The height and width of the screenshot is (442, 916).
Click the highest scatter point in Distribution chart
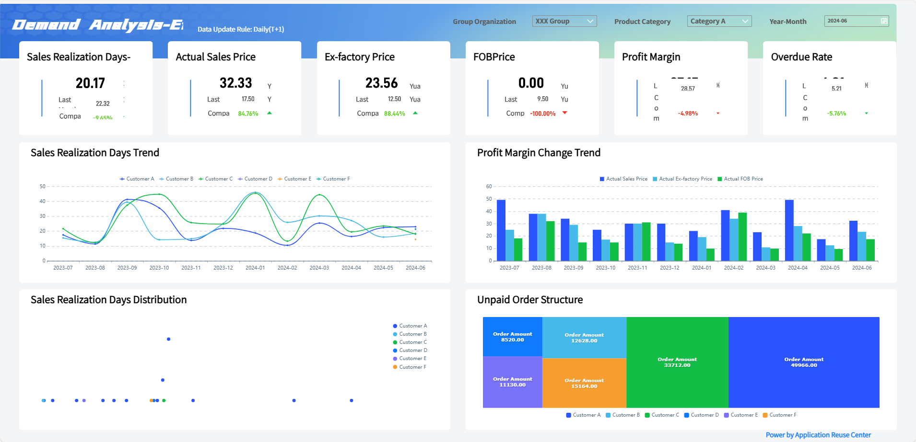pyautogui.click(x=168, y=339)
